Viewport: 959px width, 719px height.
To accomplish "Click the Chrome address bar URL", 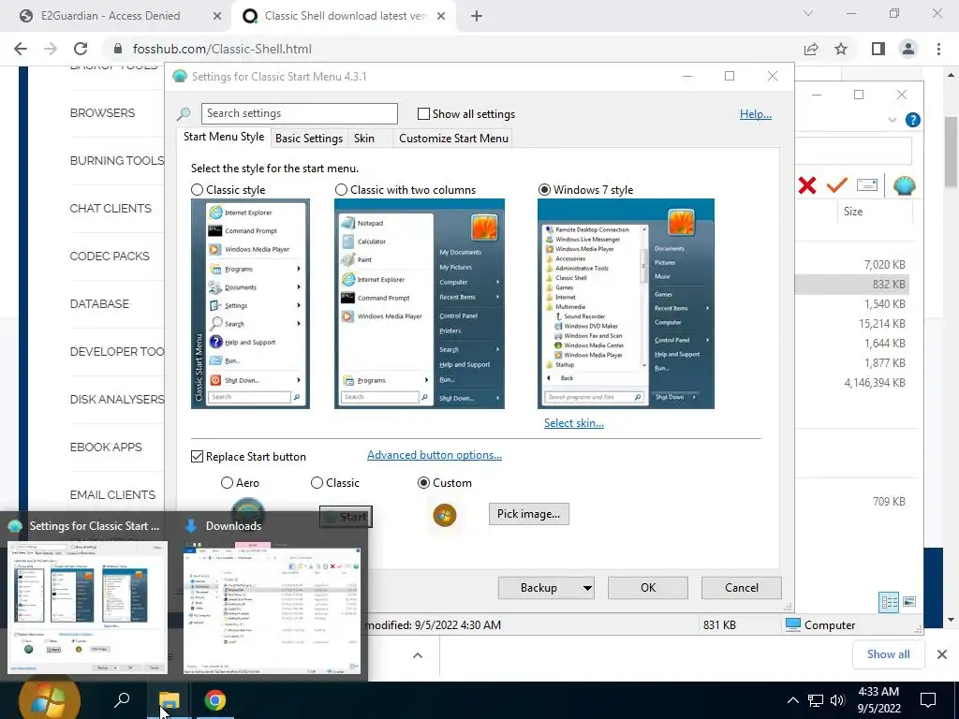I will (x=222, y=49).
